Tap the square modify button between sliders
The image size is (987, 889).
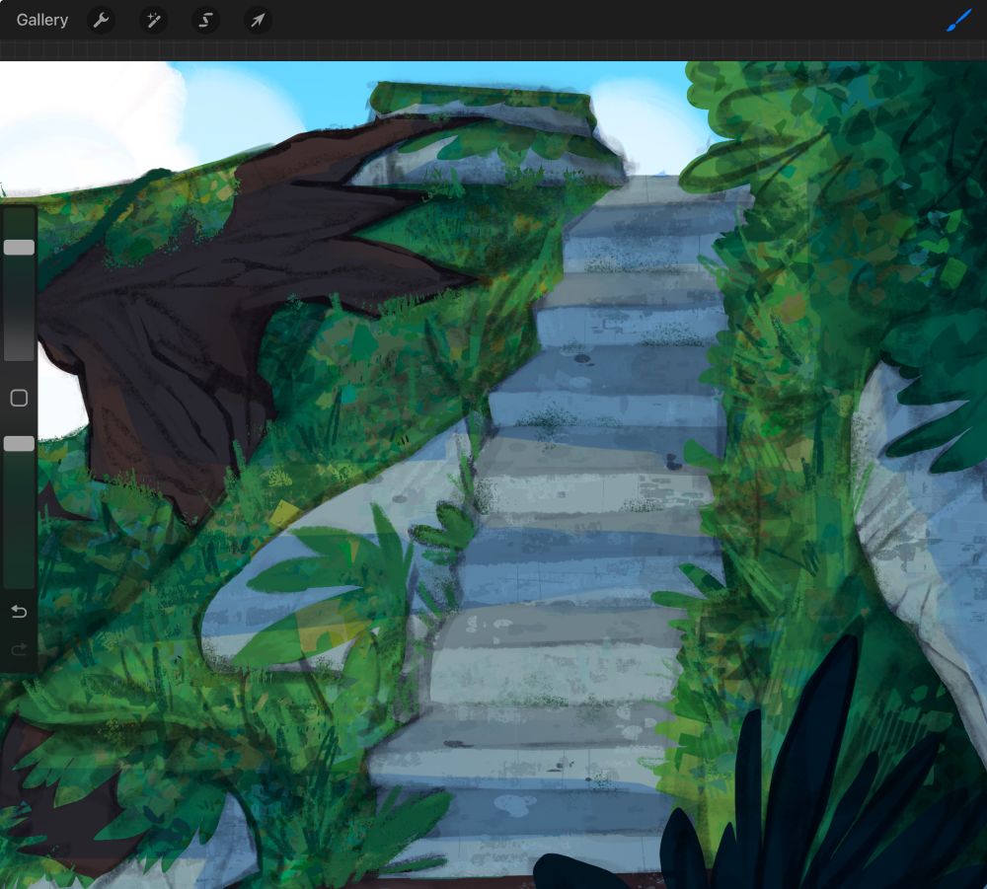pyautogui.click(x=19, y=398)
